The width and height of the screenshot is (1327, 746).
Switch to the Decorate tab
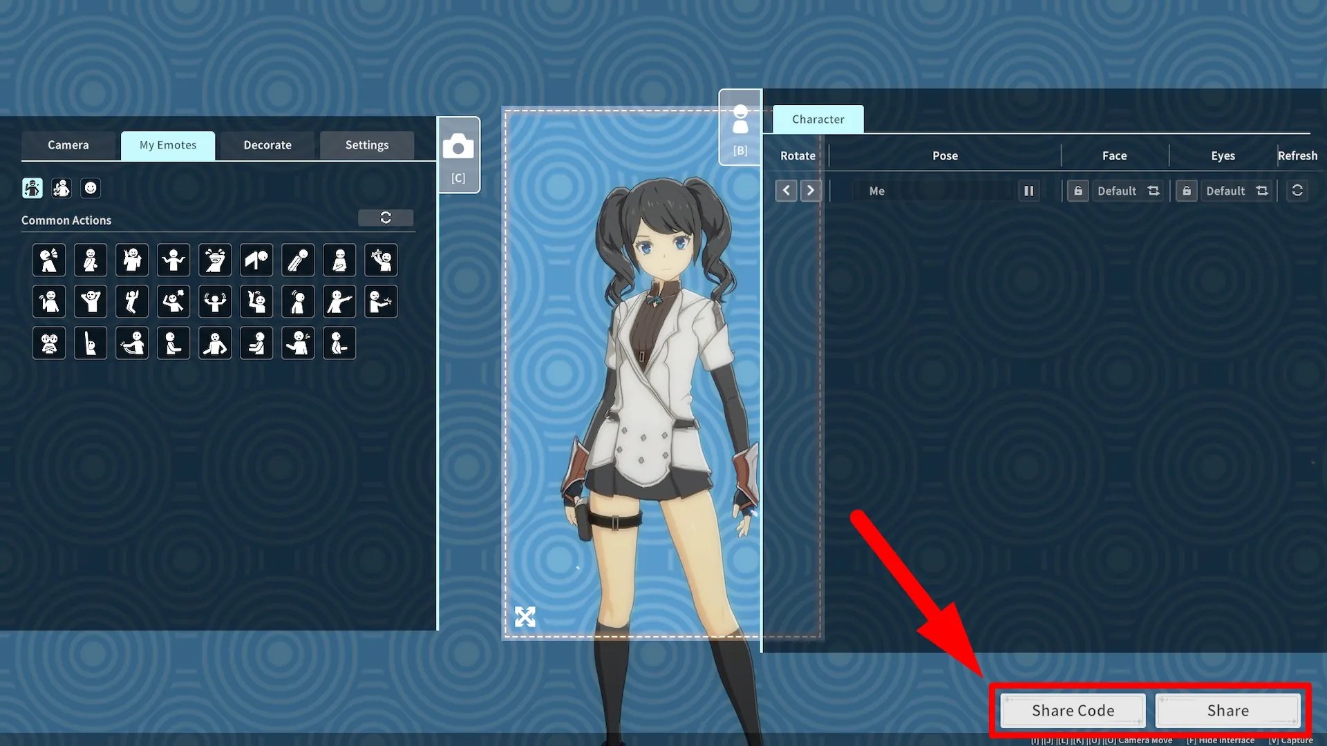(x=267, y=145)
